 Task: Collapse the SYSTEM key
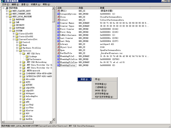(10, 31)
